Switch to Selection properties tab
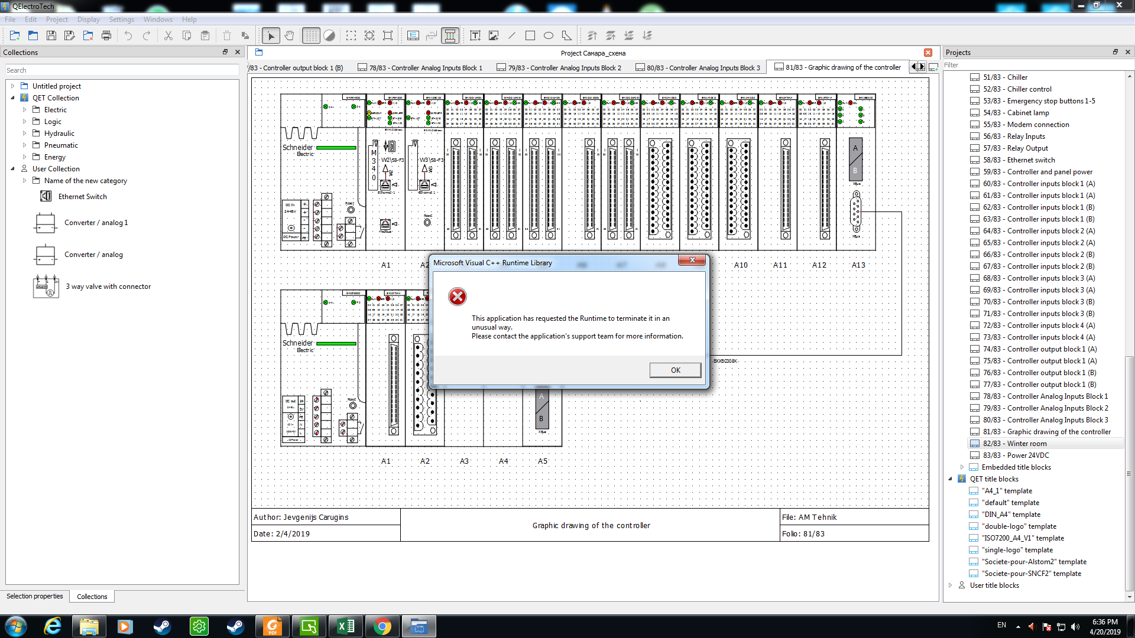The image size is (1135, 638). pos(34,597)
